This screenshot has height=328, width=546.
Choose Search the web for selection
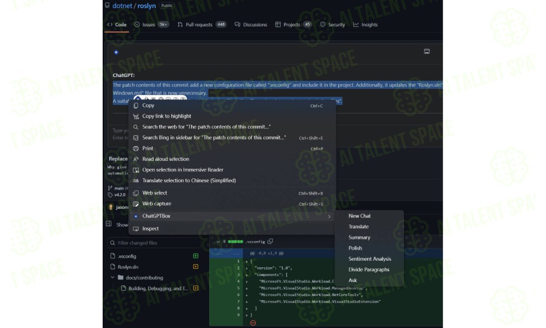click(232, 127)
